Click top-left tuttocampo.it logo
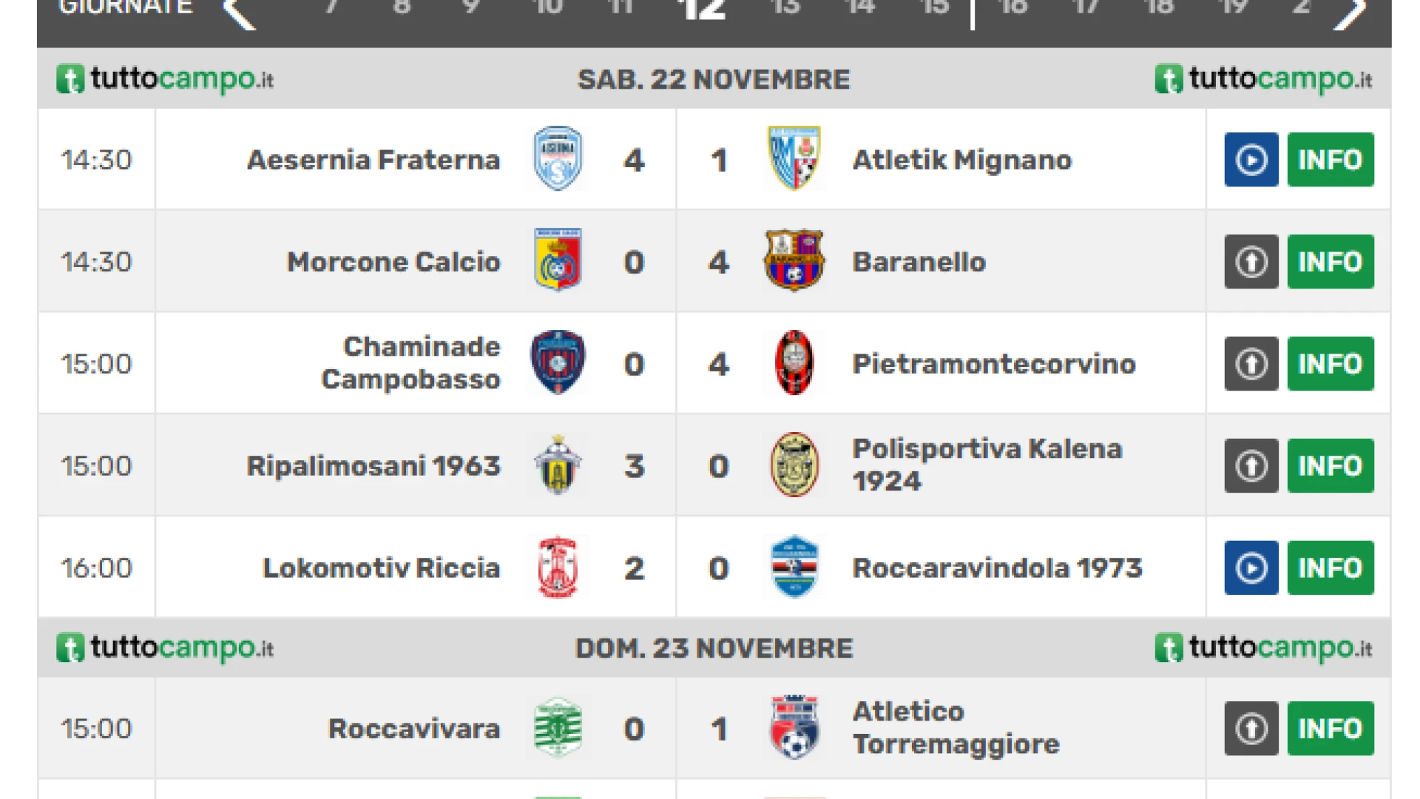This screenshot has width=1420, height=799. click(165, 79)
